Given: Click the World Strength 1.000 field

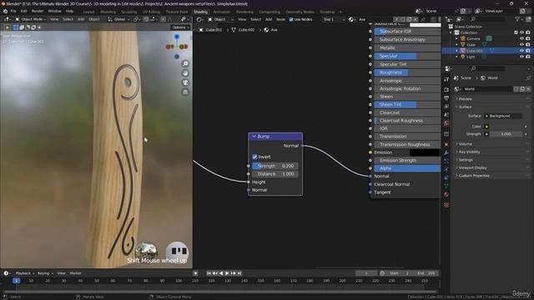Looking at the screenshot, I should (506, 134).
